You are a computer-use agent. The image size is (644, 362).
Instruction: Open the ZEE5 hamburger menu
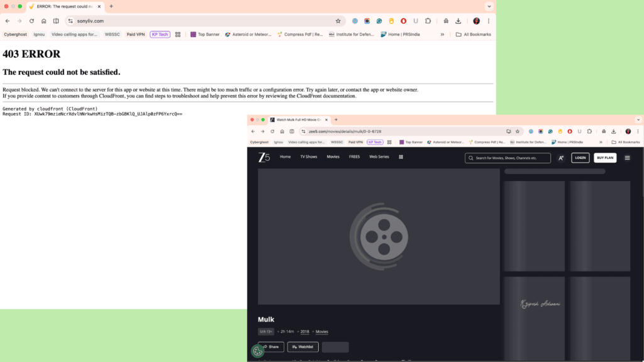click(627, 158)
